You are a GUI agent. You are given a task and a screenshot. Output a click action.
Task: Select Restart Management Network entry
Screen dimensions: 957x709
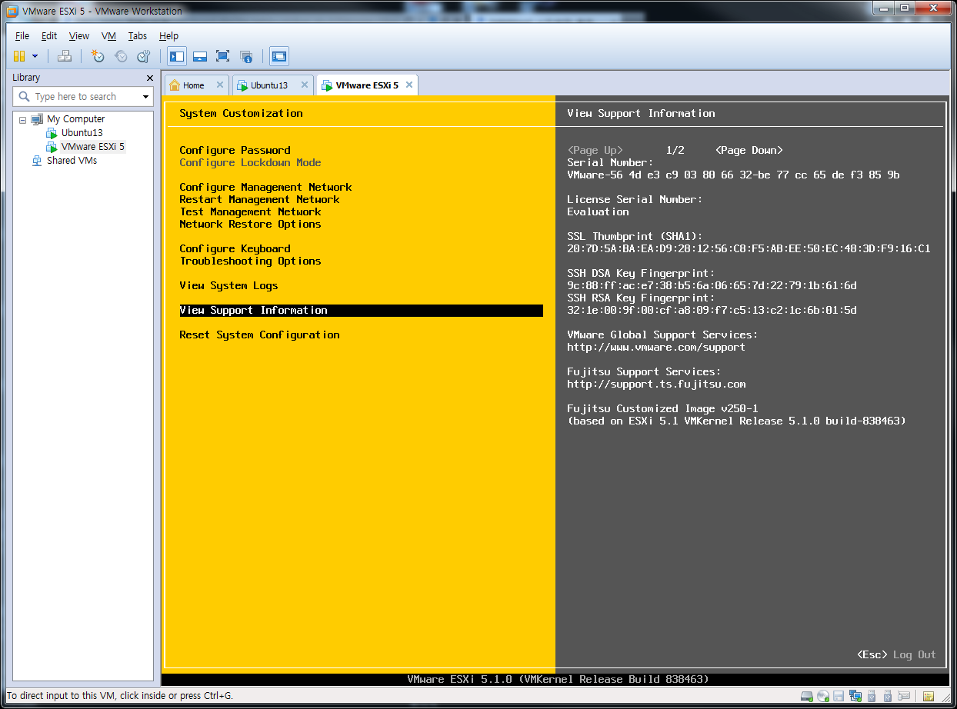point(259,199)
